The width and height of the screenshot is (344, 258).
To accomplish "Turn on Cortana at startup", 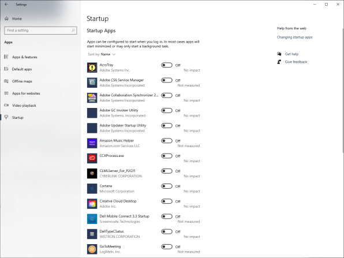I will (167, 186).
